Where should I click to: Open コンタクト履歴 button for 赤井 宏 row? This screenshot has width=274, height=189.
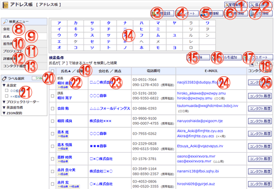tap(260, 184)
